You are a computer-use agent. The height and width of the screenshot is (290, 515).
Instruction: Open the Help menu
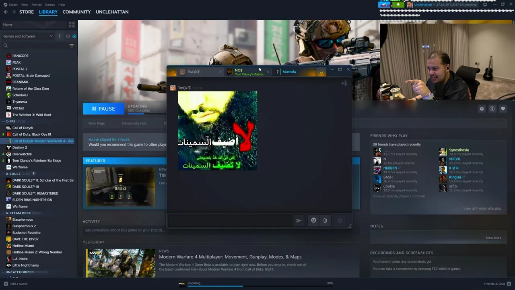pos(62,4)
